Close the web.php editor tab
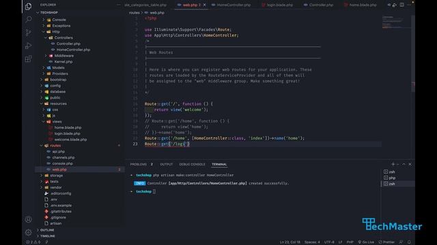The height and width of the screenshot is (245, 437). point(205,5)
